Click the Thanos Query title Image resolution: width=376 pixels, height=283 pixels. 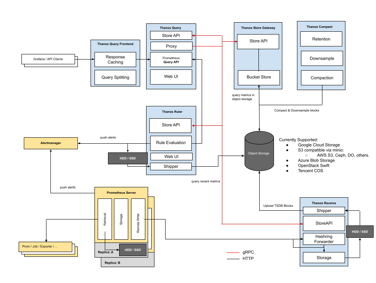point(170,28)
